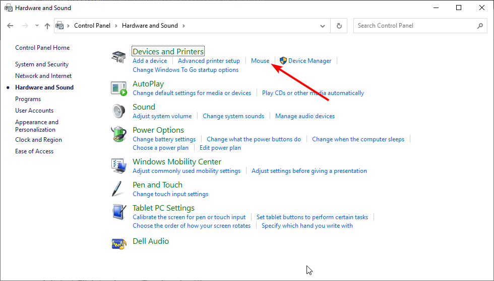Go up one level with up arrow
Viewport: 494px width, 281px height.
coord(47,26)
